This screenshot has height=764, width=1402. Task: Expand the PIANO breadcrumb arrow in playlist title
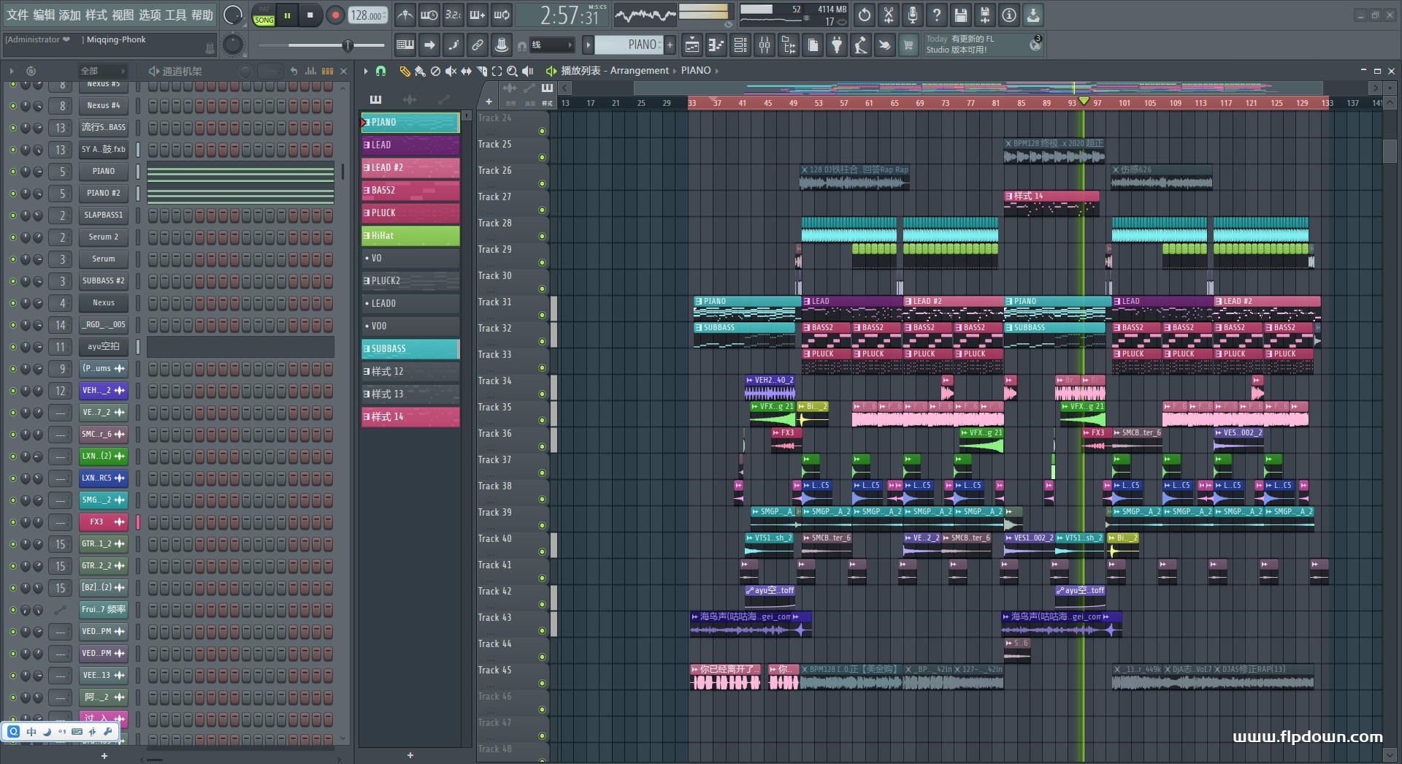717,71
